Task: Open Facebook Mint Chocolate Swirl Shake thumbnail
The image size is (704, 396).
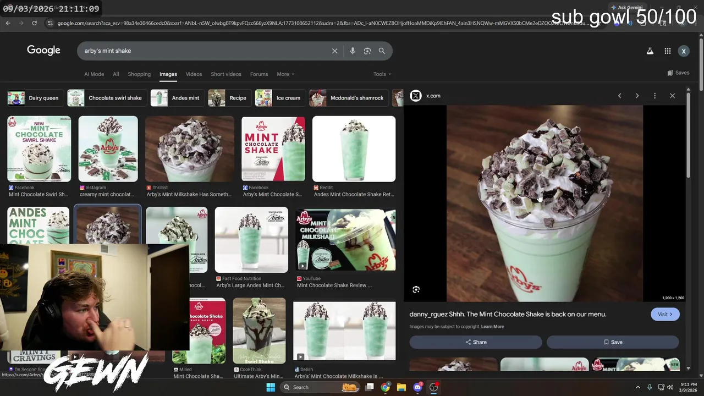Action: click(39, 149)
